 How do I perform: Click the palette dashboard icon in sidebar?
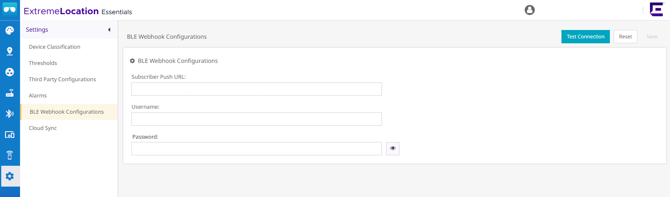[10, 30]
